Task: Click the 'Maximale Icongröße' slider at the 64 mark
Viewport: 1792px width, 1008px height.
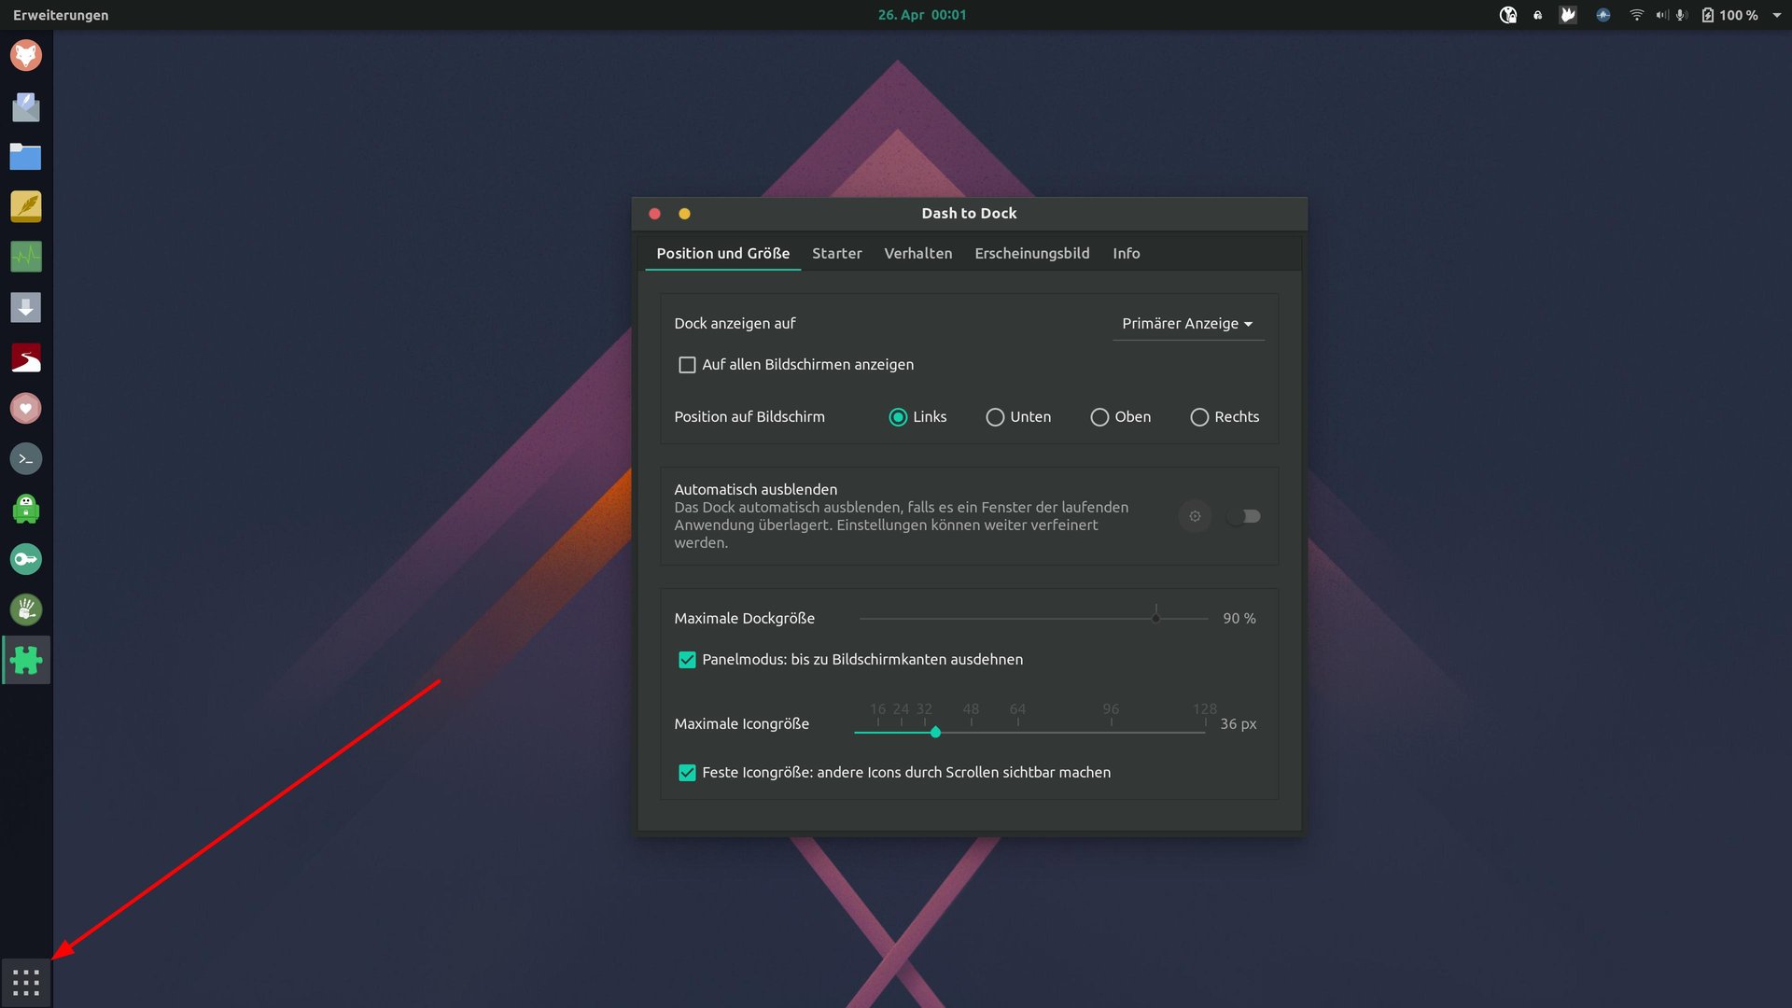Action: pyautogui.click(x=1017, y=733)
